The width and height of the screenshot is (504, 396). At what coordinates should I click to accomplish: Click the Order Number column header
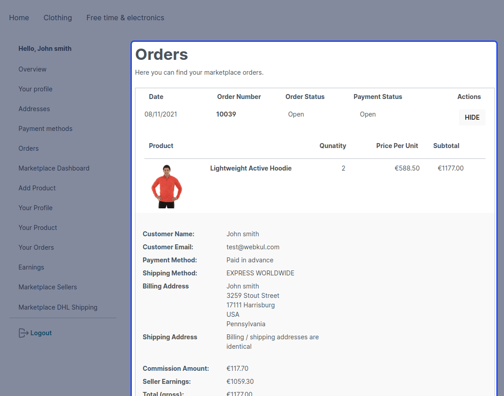[x=239, y=97]
